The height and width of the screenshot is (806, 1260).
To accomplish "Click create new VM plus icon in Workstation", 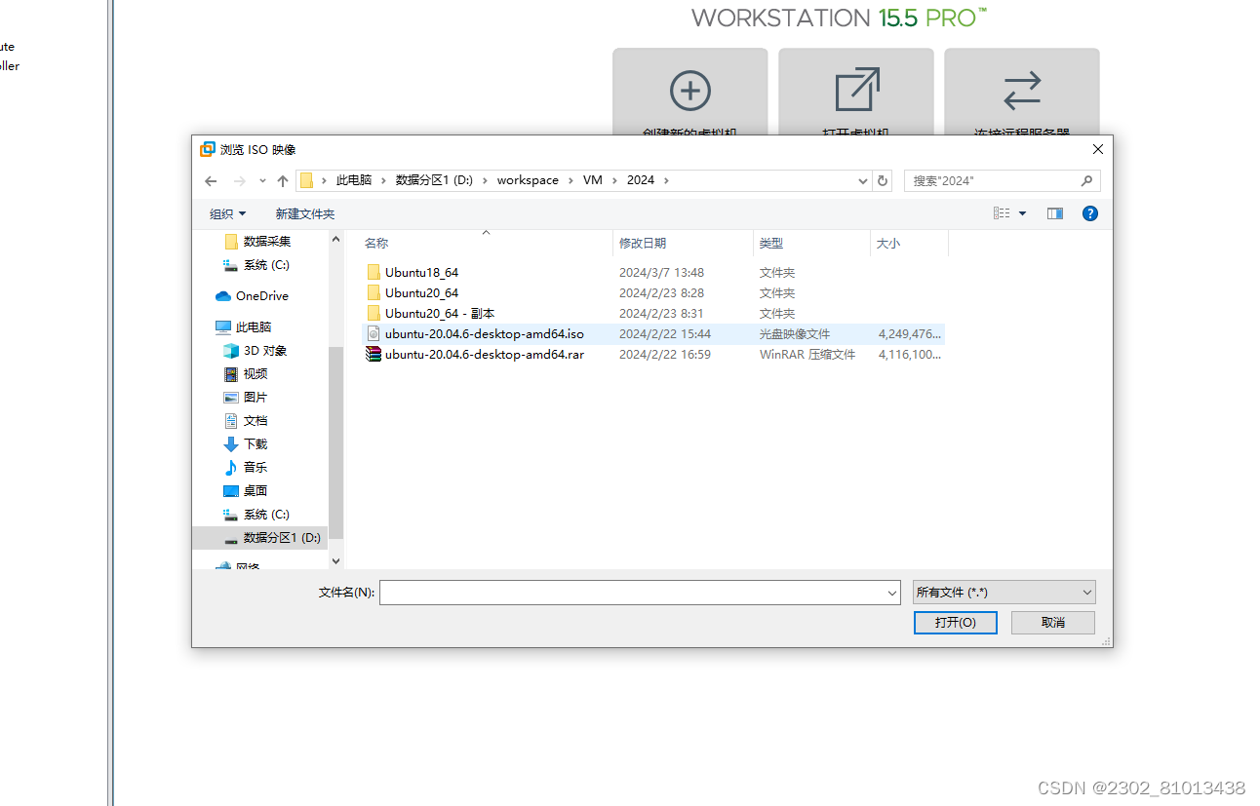I will [x=689, y=91].
